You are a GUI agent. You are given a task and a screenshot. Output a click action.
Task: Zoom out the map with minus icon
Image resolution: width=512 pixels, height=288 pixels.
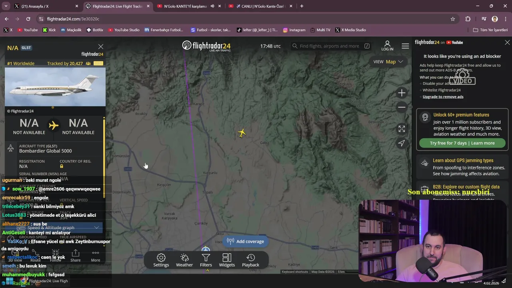coord(402,107)
